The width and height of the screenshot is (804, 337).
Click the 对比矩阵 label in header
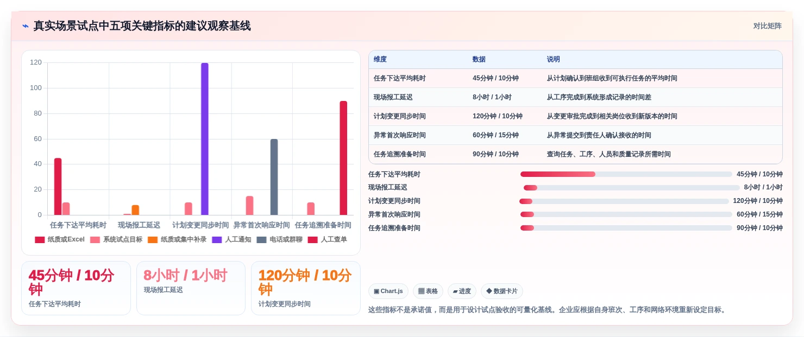pos(768,26)
